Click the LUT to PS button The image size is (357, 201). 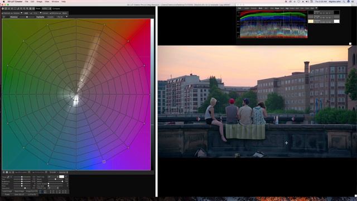click(x=32, y=194)
